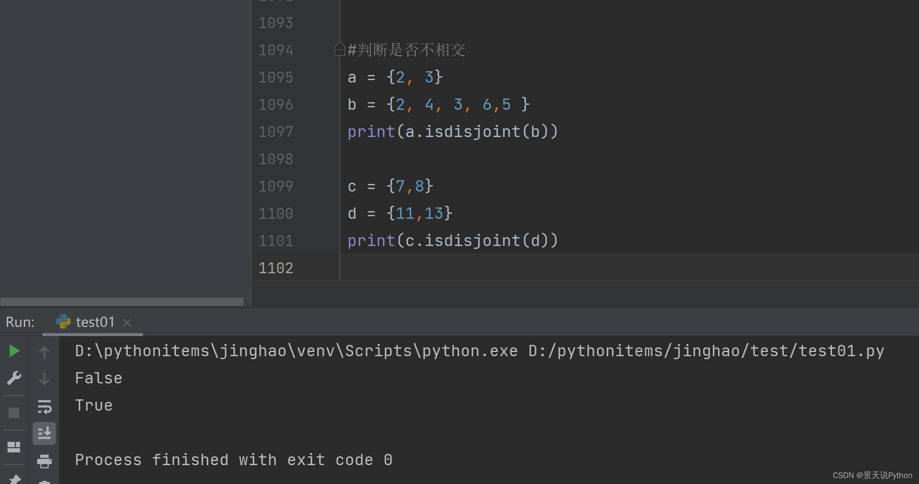This screenshot has height=484, width=919.
Task: Click 'Process finished with exit code 0'
Action: click(234, 460)
